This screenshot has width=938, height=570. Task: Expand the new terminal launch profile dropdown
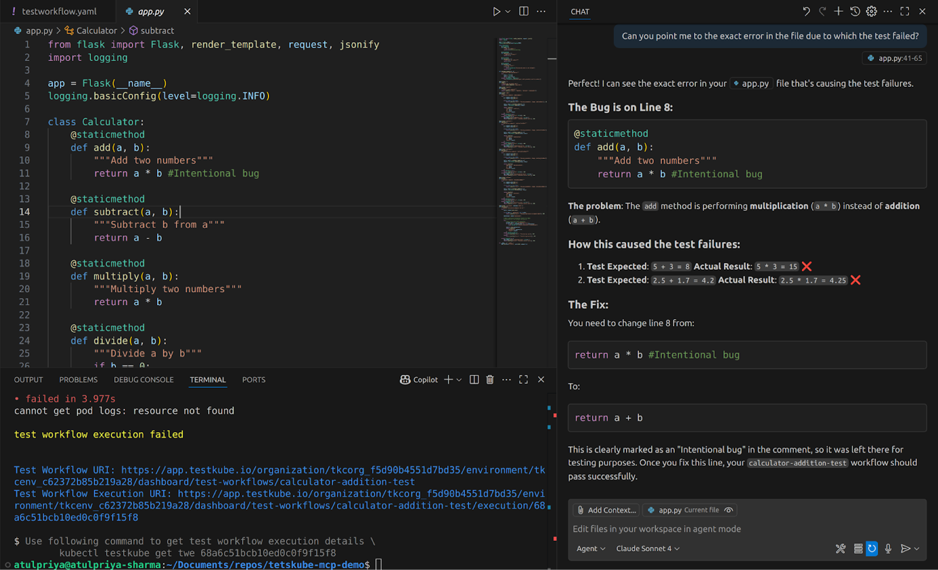click(459, 380)
